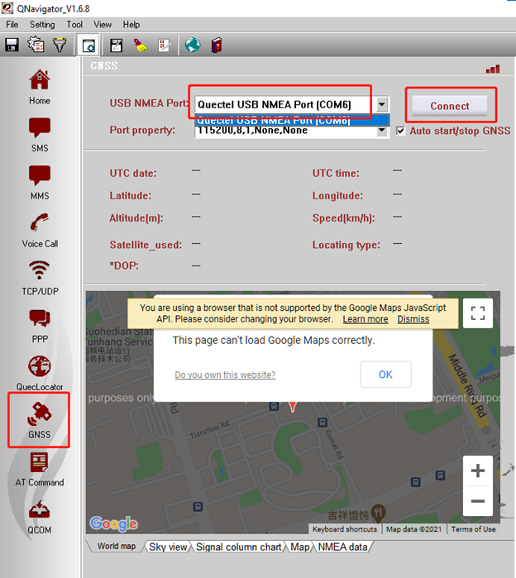This screenshot has height=578, width=516.
Task: Switch to the Sky view tab
Action: pyautogui.click(x=168, y=547)
